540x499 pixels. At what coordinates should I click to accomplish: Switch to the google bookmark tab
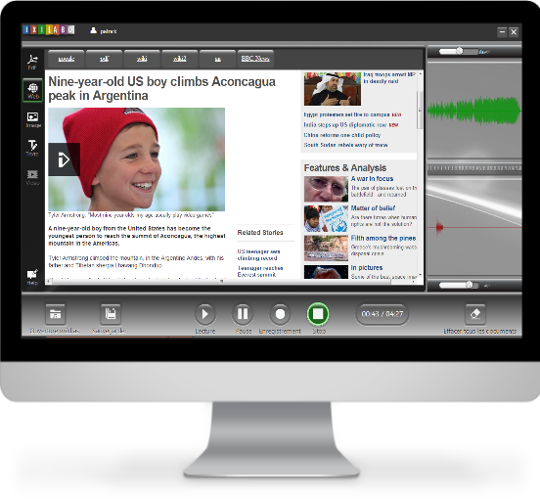(67, 59)
